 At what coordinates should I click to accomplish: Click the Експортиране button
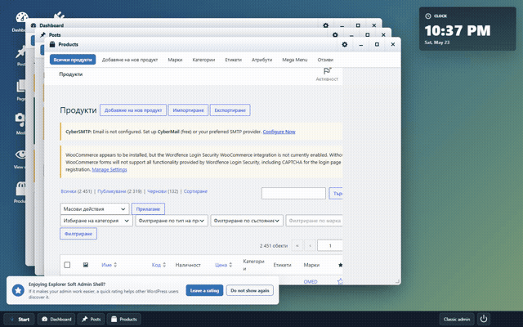(230, 110)
